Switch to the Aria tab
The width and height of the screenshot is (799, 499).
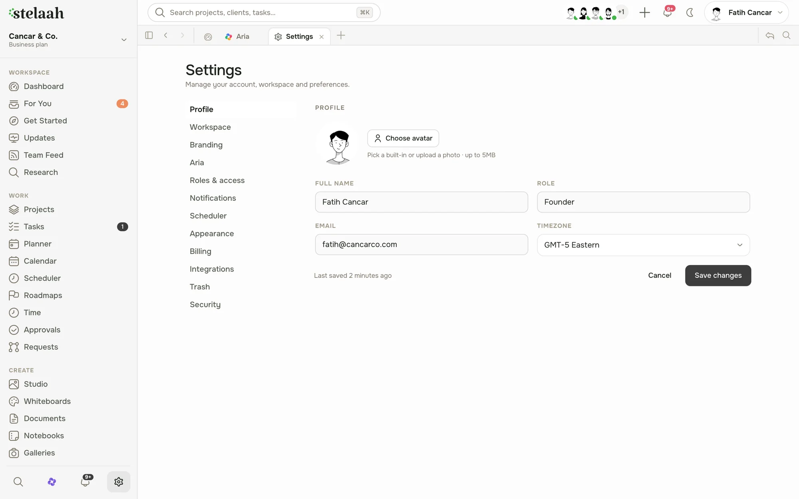pos(238,36)
